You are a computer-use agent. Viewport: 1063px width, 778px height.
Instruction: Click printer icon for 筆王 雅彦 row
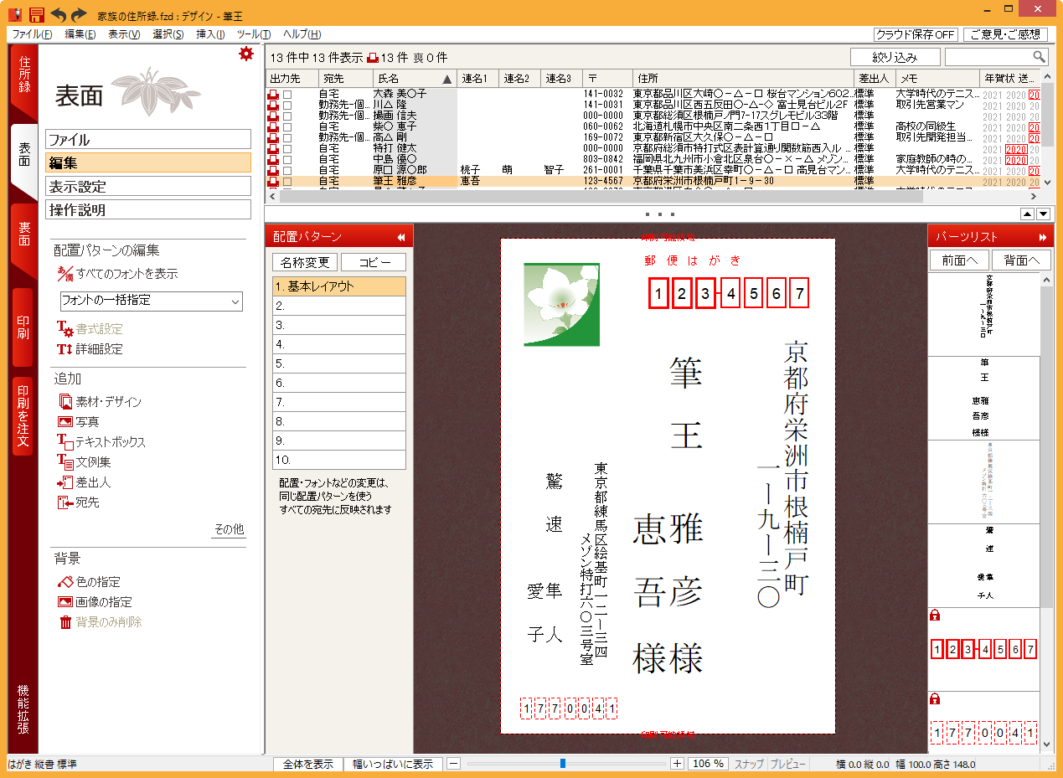pyautogui.click(x=272, y=181)
